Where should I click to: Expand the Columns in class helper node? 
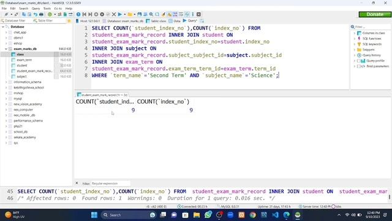coord(355,33)
